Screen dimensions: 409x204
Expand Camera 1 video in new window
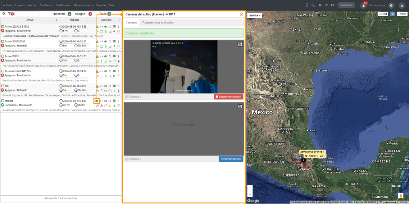coord(240,44)
